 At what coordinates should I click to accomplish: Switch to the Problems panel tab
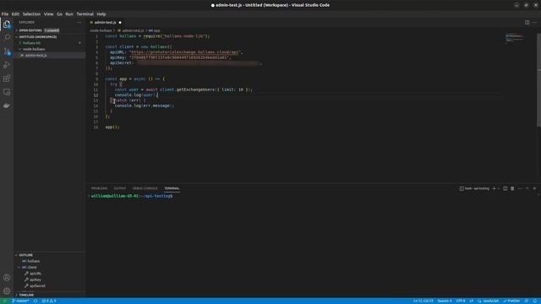pyautogui.click(x=100, y=188)
